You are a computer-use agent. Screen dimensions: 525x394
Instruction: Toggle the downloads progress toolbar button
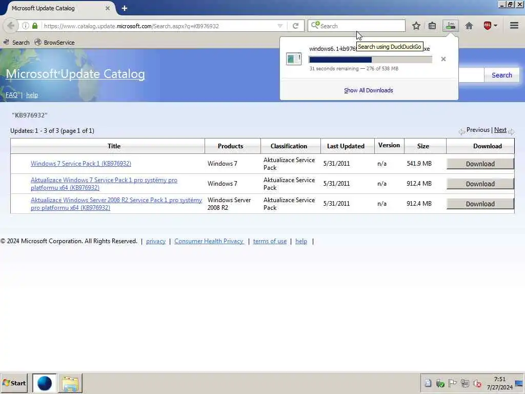[x=450, y=26]
